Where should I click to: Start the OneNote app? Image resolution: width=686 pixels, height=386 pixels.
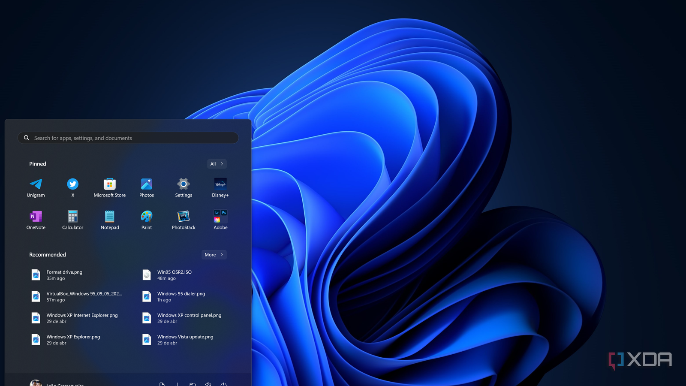(x=36, y=220)
